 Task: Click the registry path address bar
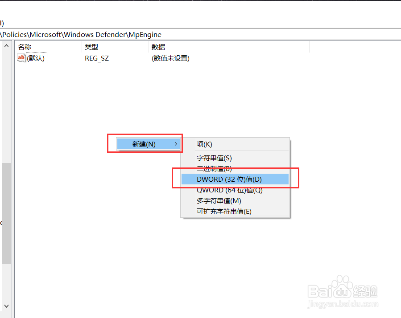coord(201,34)
